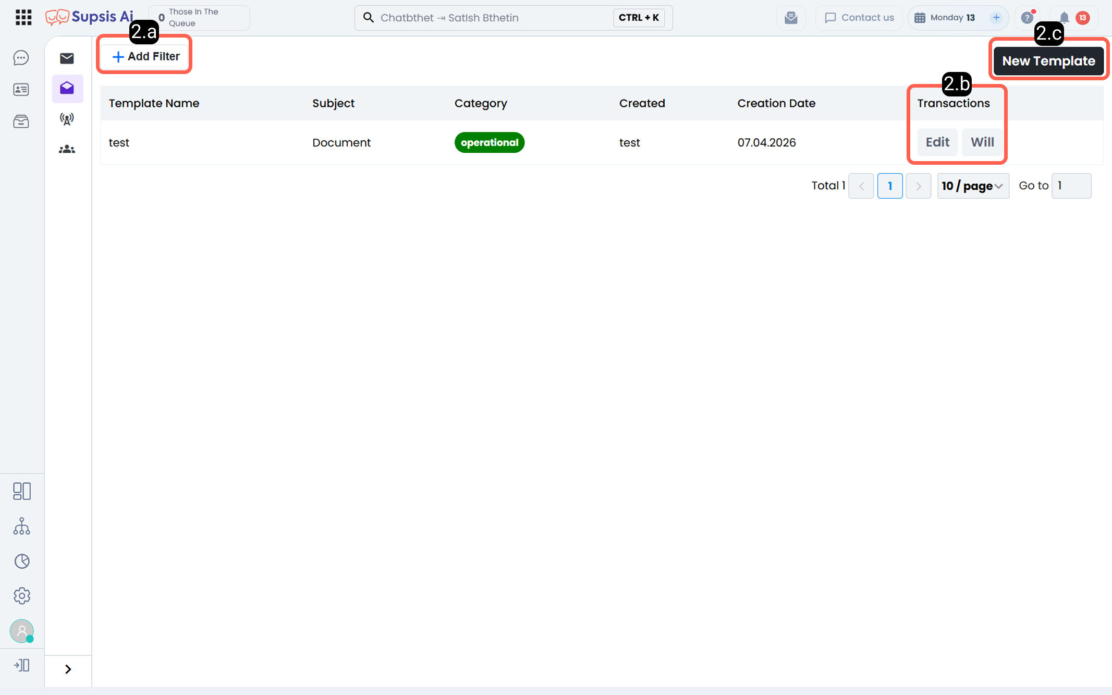Click the collapse sidebar arrow icon
1112x695 pixels.
coord(22,665)
